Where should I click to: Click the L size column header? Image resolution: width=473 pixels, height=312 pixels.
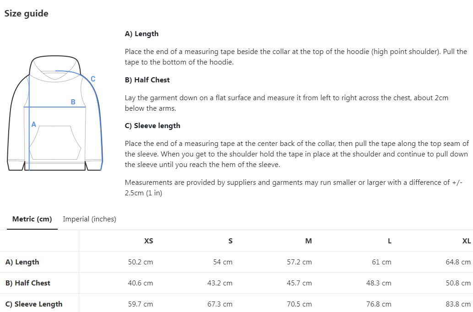[390, 241]
